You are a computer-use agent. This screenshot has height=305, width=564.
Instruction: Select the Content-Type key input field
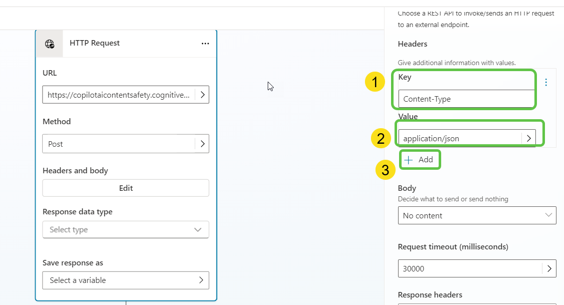[x=465, y=99]
